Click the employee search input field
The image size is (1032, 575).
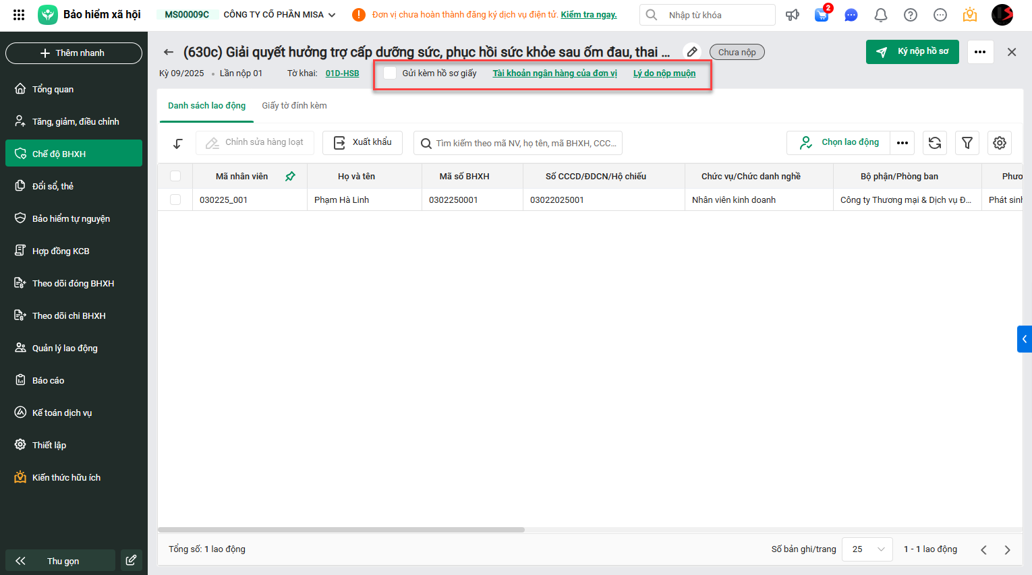click(x=518, y=143)
